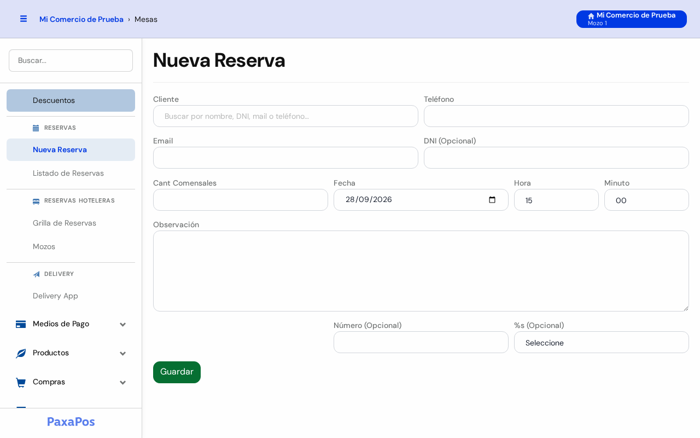Open Descuentos in the sidebar
The image size is (700, 438).
point(71,100)
